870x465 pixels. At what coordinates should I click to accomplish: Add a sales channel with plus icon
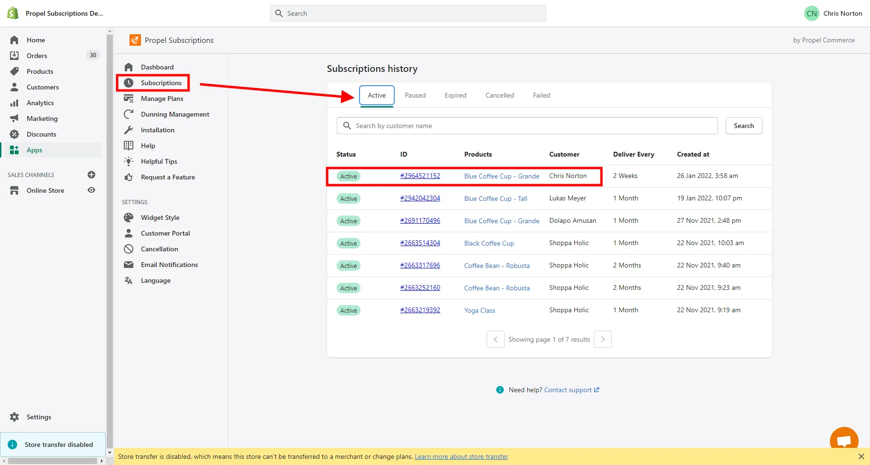[91, 175]
